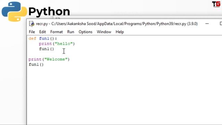The height and width of the screenshot is (125, 222).
Task: Click the blank editor area below the code
Action: tap(124, 96)
